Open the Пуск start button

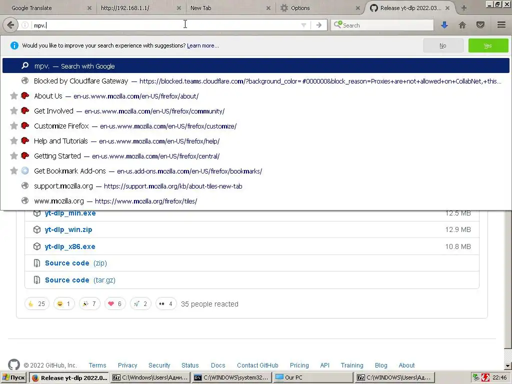[x=13, y=378]
